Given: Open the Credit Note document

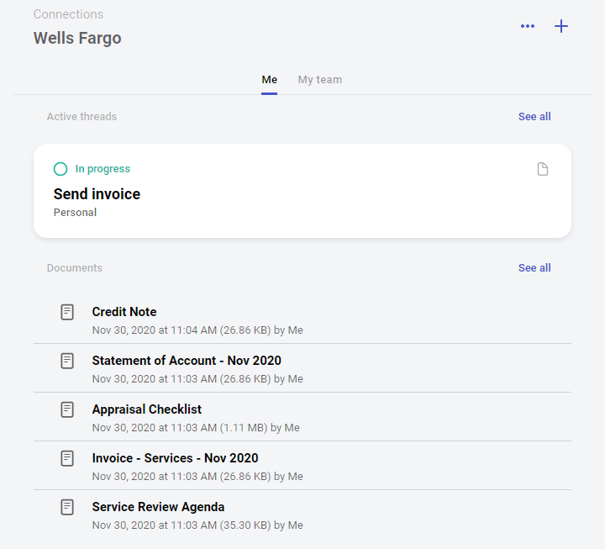Looking at the screenshot, I should click(124, 312).
